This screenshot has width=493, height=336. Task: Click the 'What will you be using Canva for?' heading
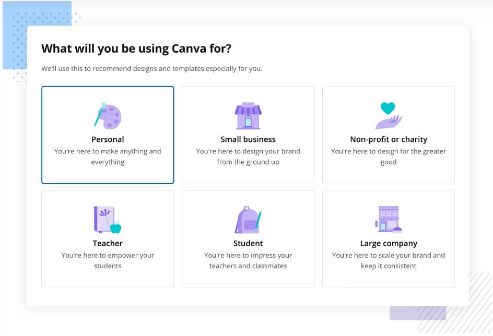[x=136, y=49]
